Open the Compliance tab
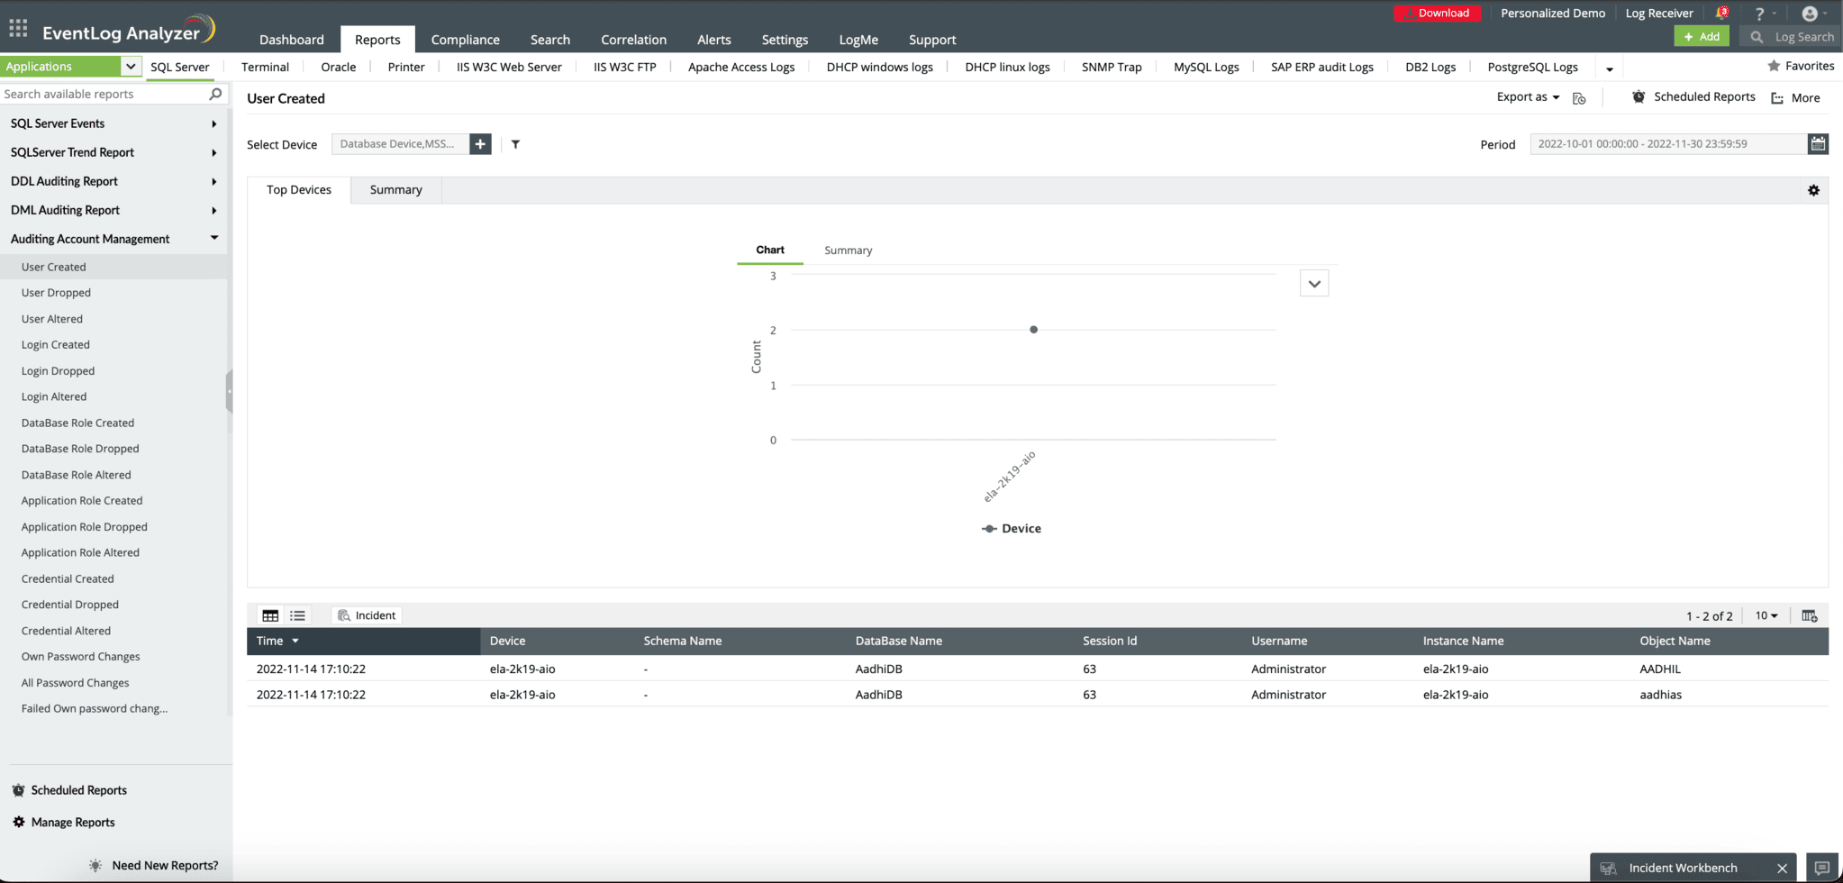 465,40
